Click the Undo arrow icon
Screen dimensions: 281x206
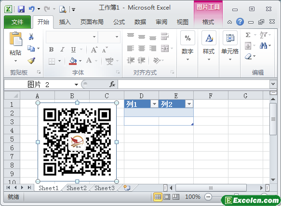[x=31, y=9]
